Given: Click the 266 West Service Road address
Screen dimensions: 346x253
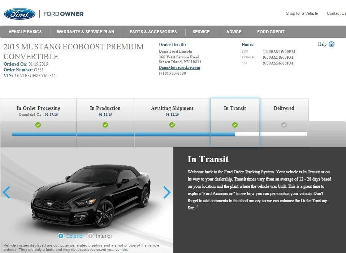Looking at the screenshot, I should point(179,57).
